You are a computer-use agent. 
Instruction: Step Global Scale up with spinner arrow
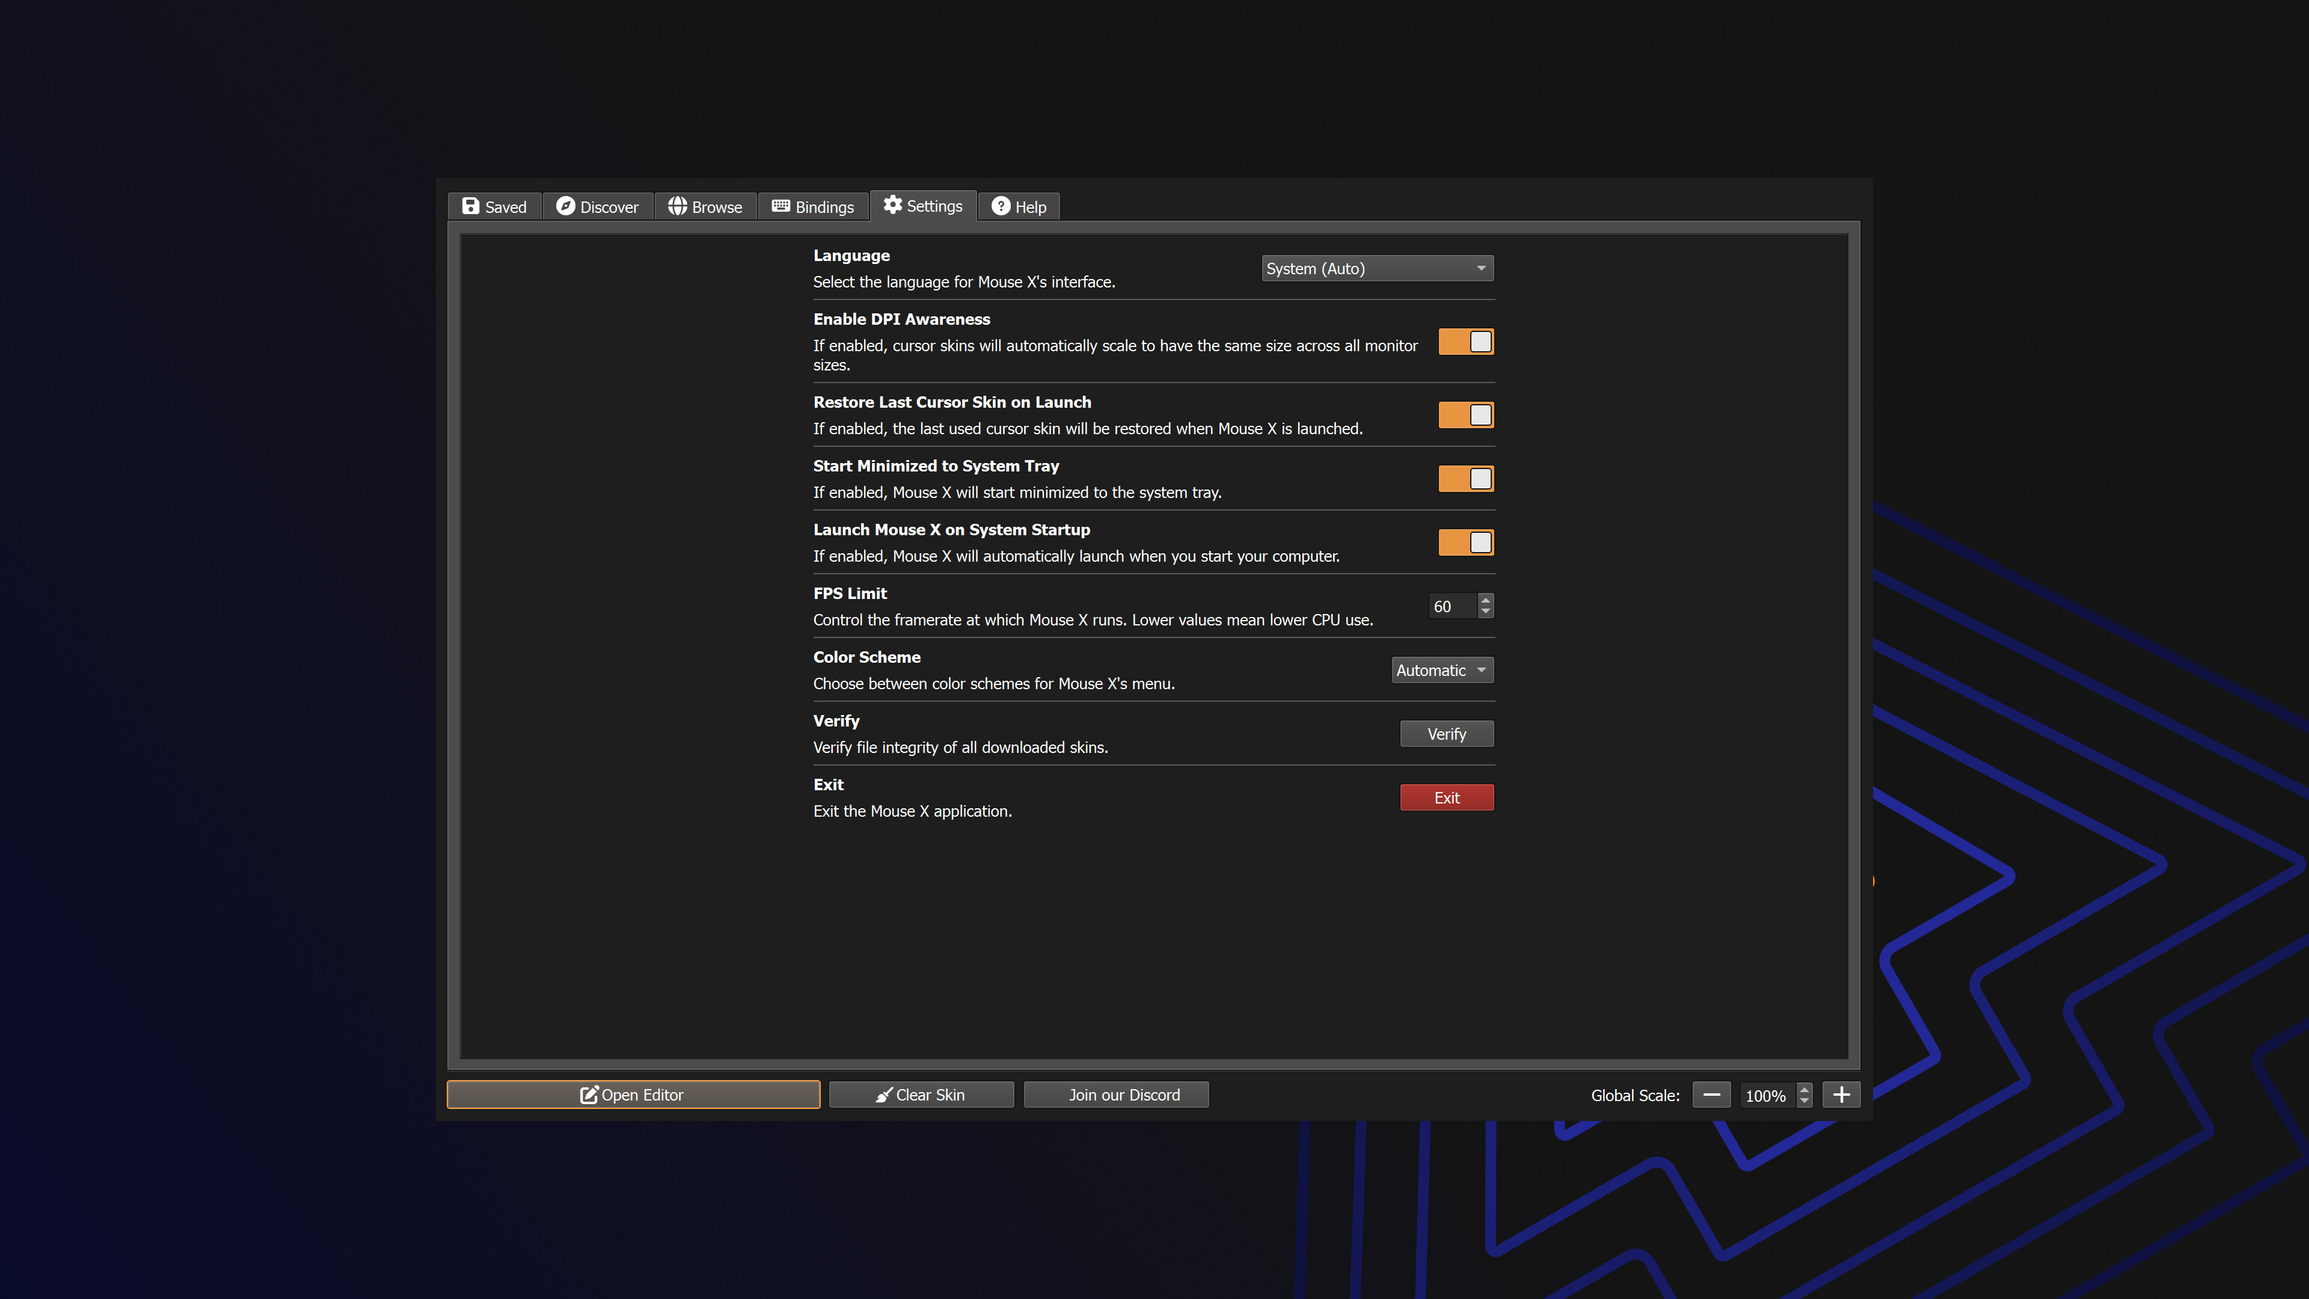[1805, 1089]
